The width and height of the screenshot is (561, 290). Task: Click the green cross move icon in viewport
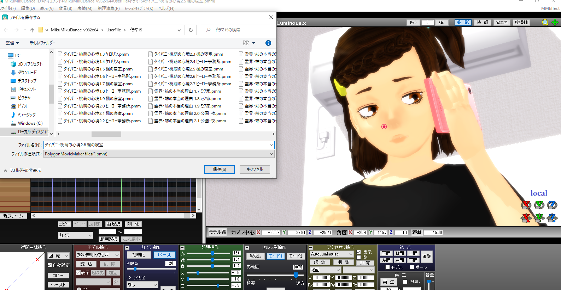pos(555,23)
